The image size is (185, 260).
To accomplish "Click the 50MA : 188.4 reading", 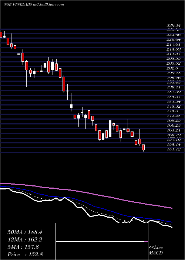I will click(25, 232).
